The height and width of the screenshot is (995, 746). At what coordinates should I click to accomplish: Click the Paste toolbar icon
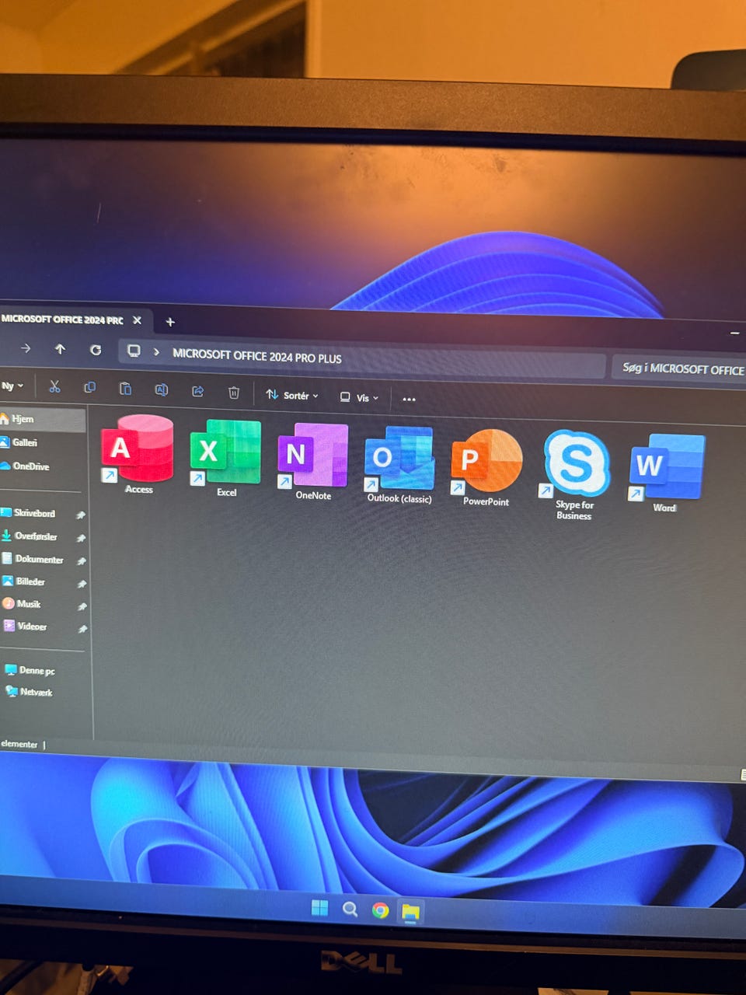click(x=125, y=389)
